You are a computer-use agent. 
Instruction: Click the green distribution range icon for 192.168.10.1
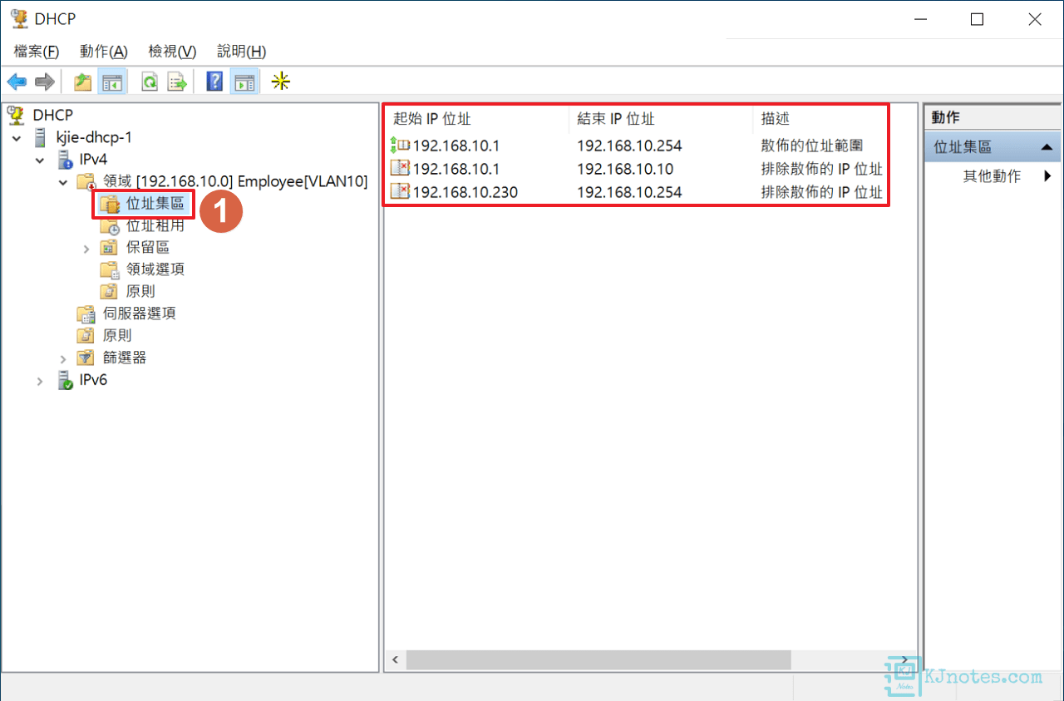(400, 146)
